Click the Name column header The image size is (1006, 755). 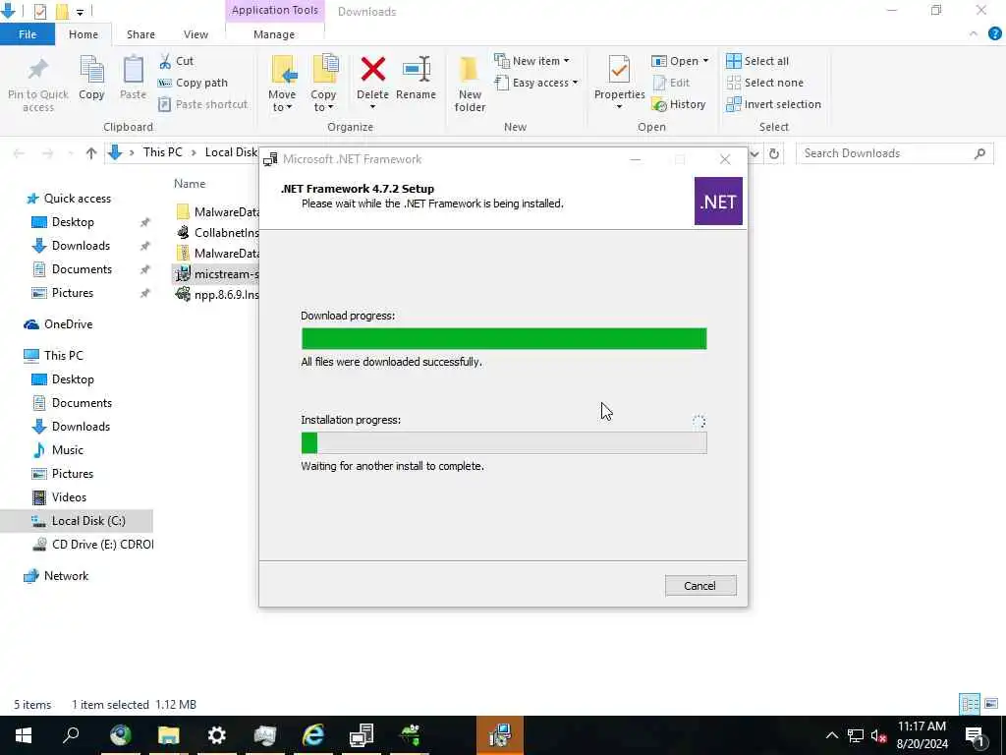point(190,184)
